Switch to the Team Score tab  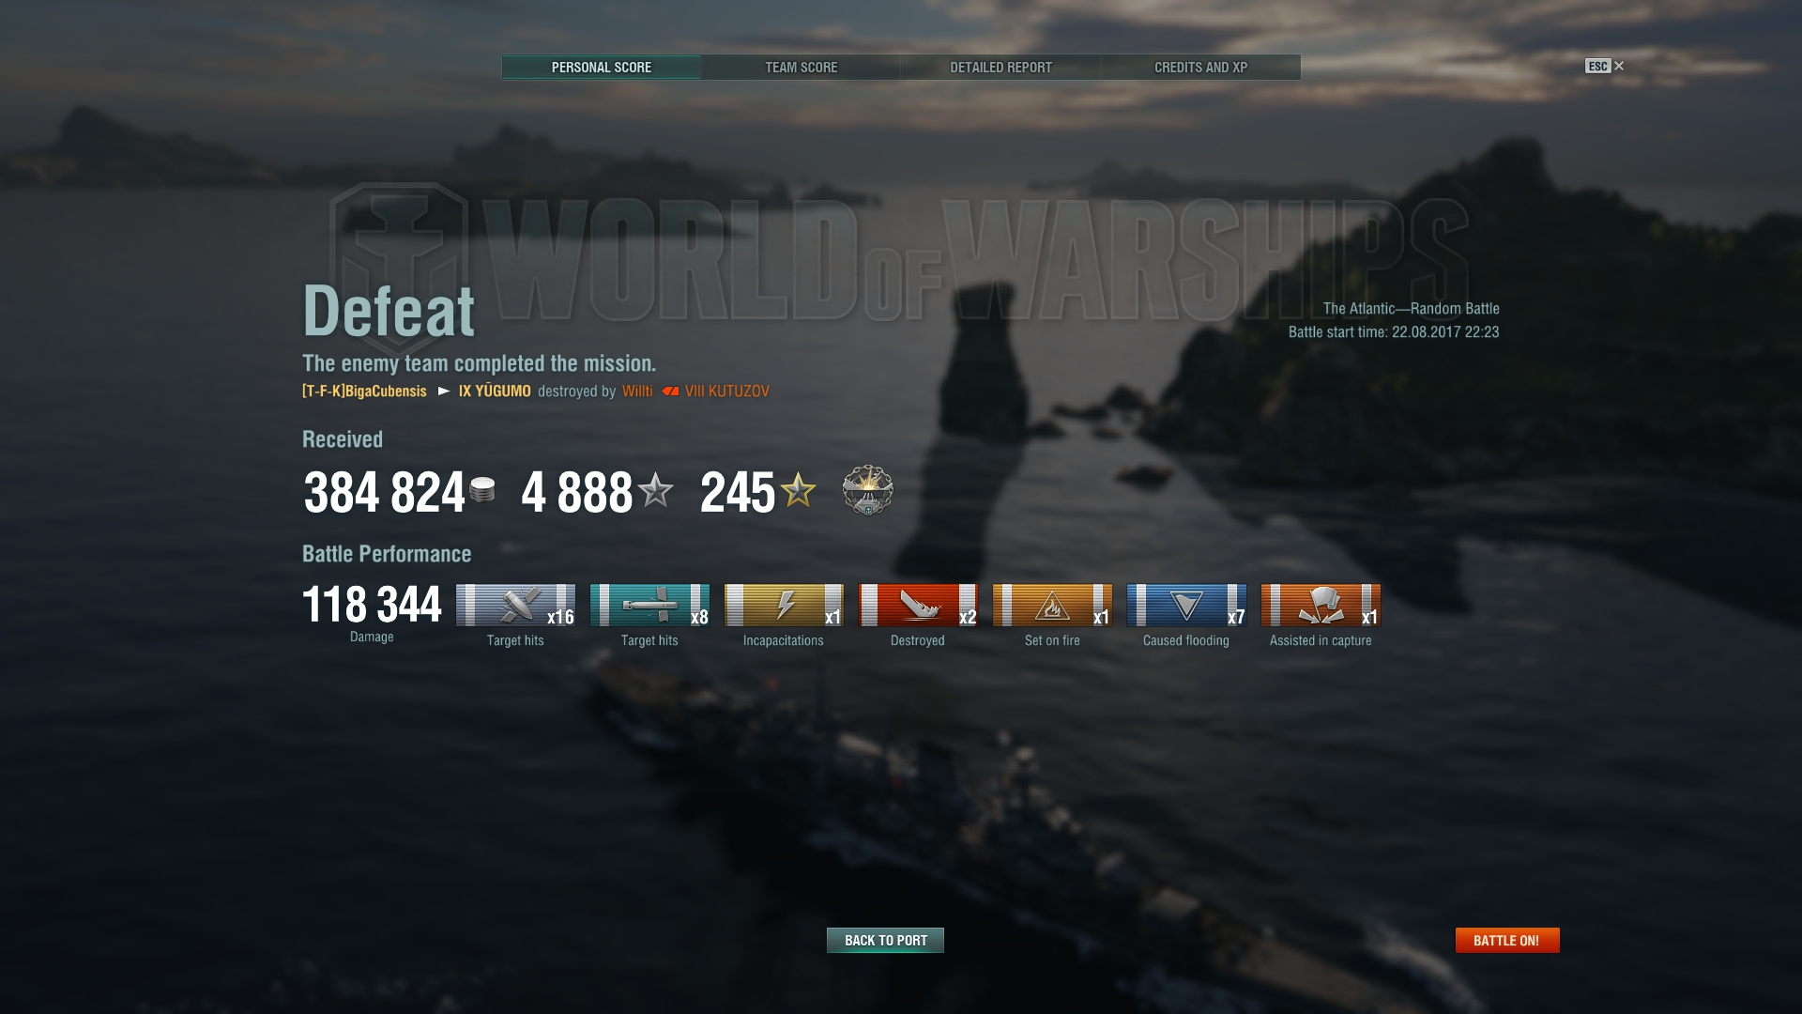click(x=802, y=68)
